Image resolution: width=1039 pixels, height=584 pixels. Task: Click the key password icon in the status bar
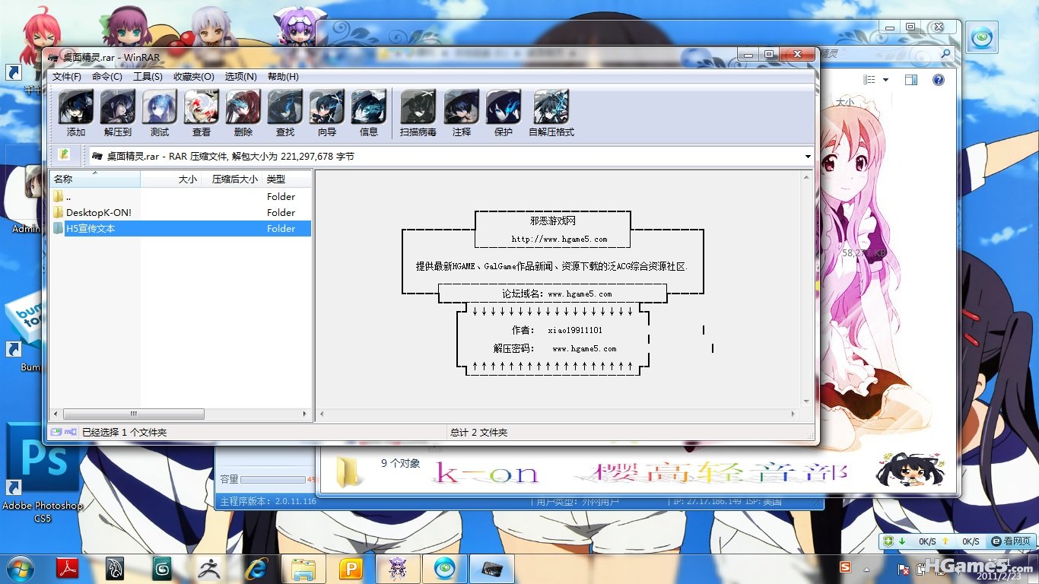pos(71,432)
